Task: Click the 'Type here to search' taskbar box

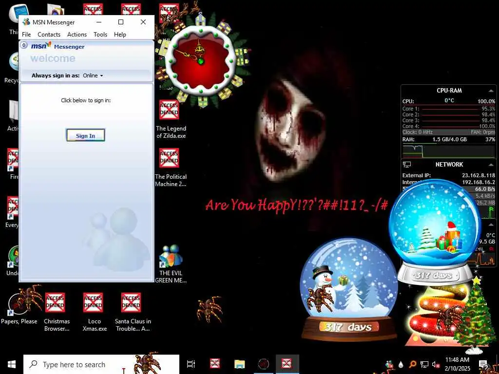Action: point(101,364)
